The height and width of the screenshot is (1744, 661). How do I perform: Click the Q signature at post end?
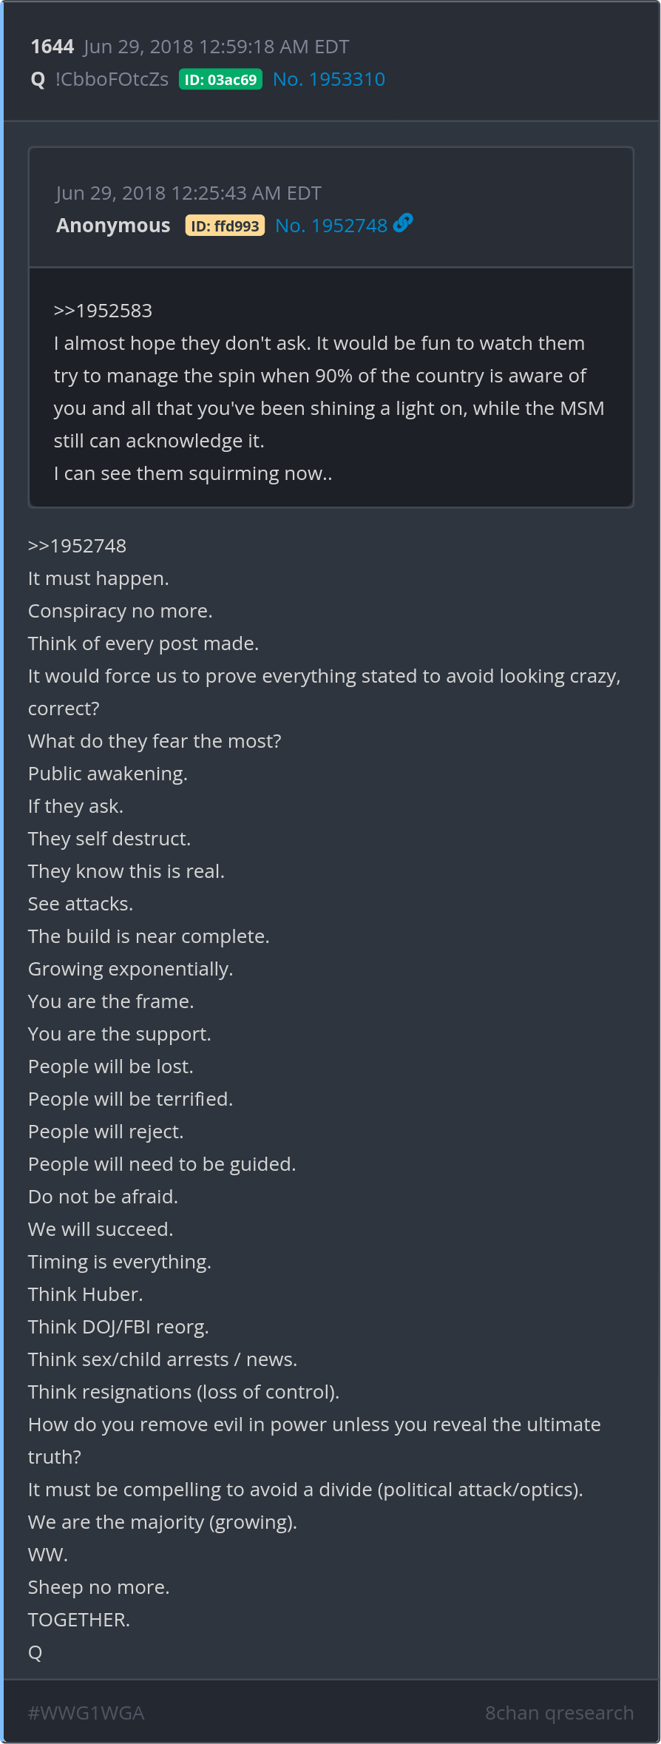click(35, 1652)
